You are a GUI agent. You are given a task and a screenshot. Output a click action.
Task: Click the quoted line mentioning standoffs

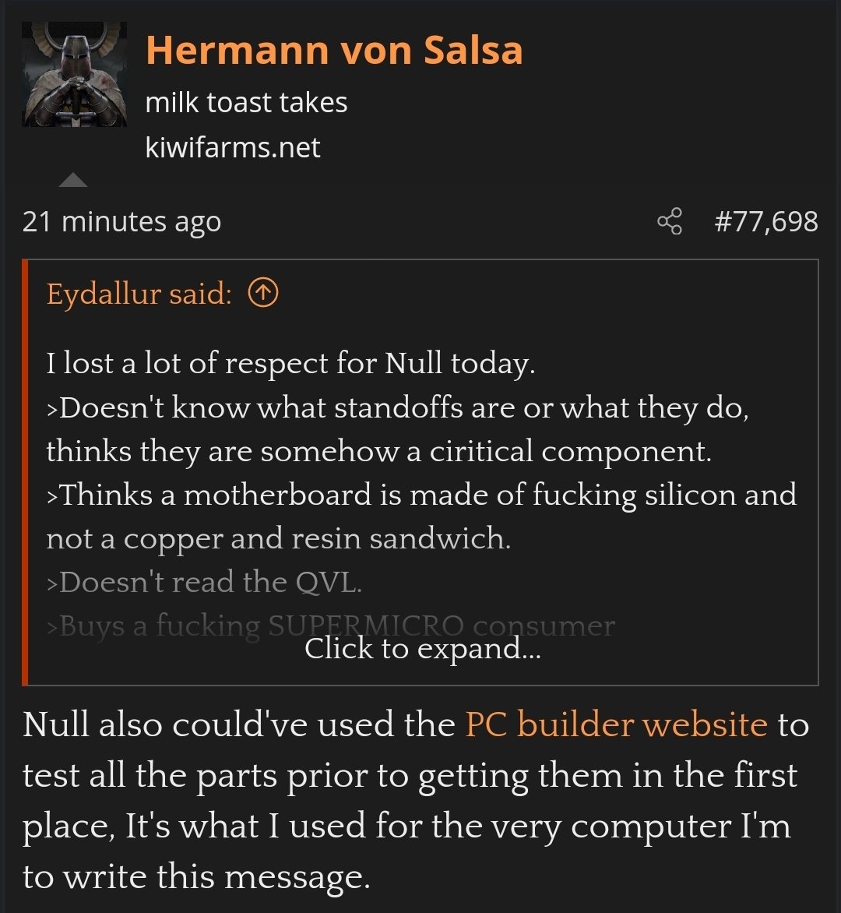click(397, 407)
